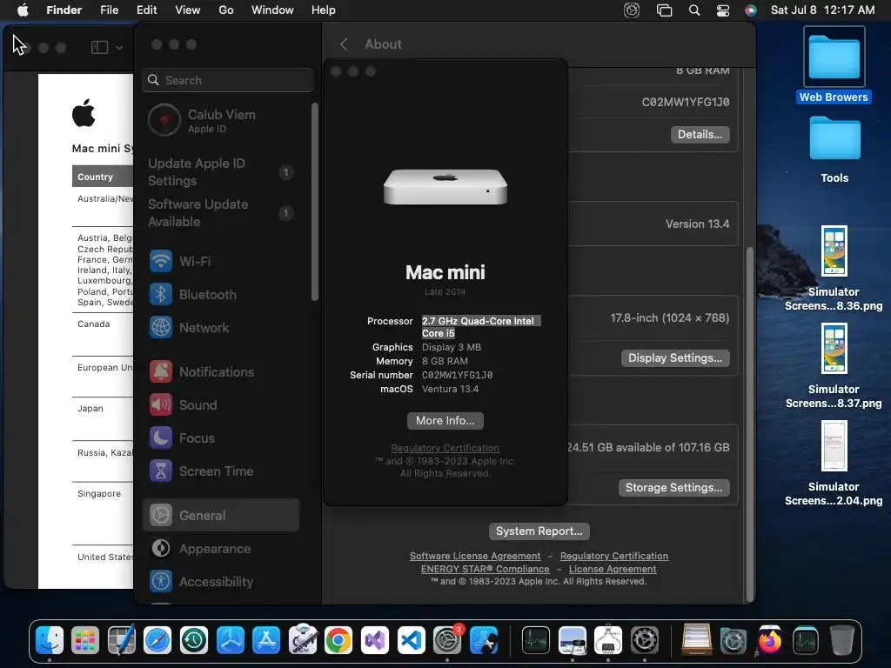Select Simulator Screens...8.37.png thumbnail

(x=834, y=348)
